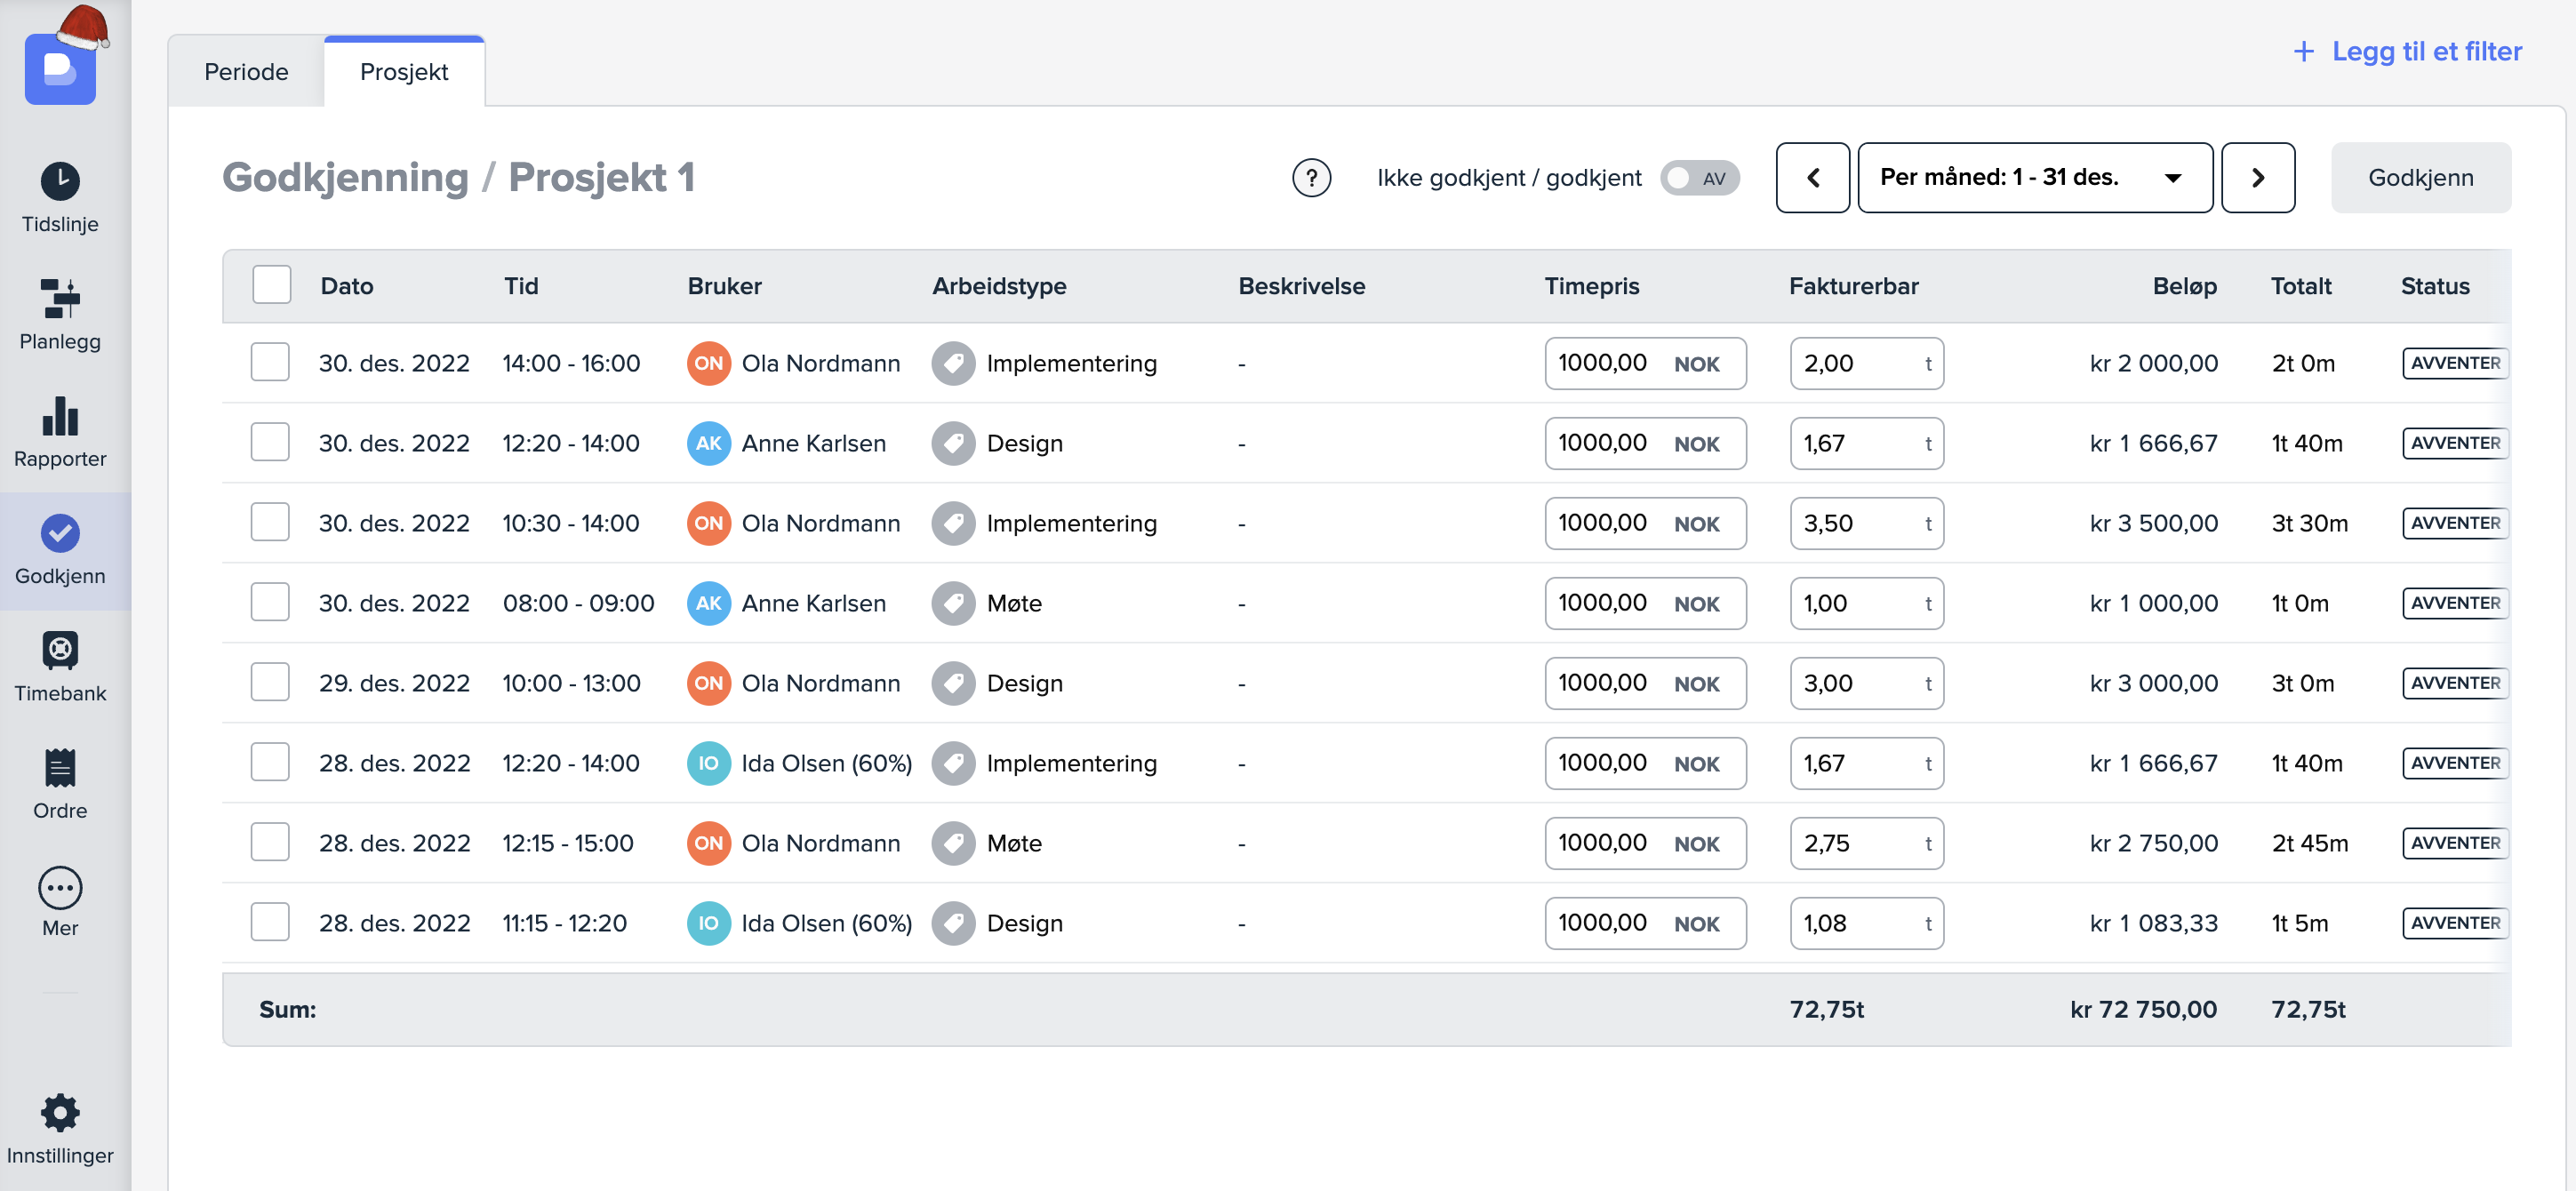Open the Per måned period dropdown
2576x1191 pixels.
[2033, 178]
